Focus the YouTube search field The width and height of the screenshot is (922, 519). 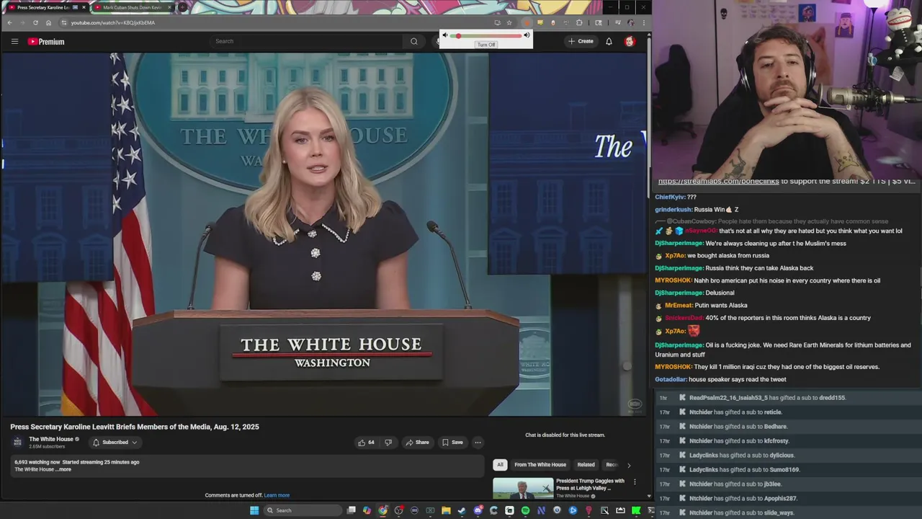(x=306, y=41)
